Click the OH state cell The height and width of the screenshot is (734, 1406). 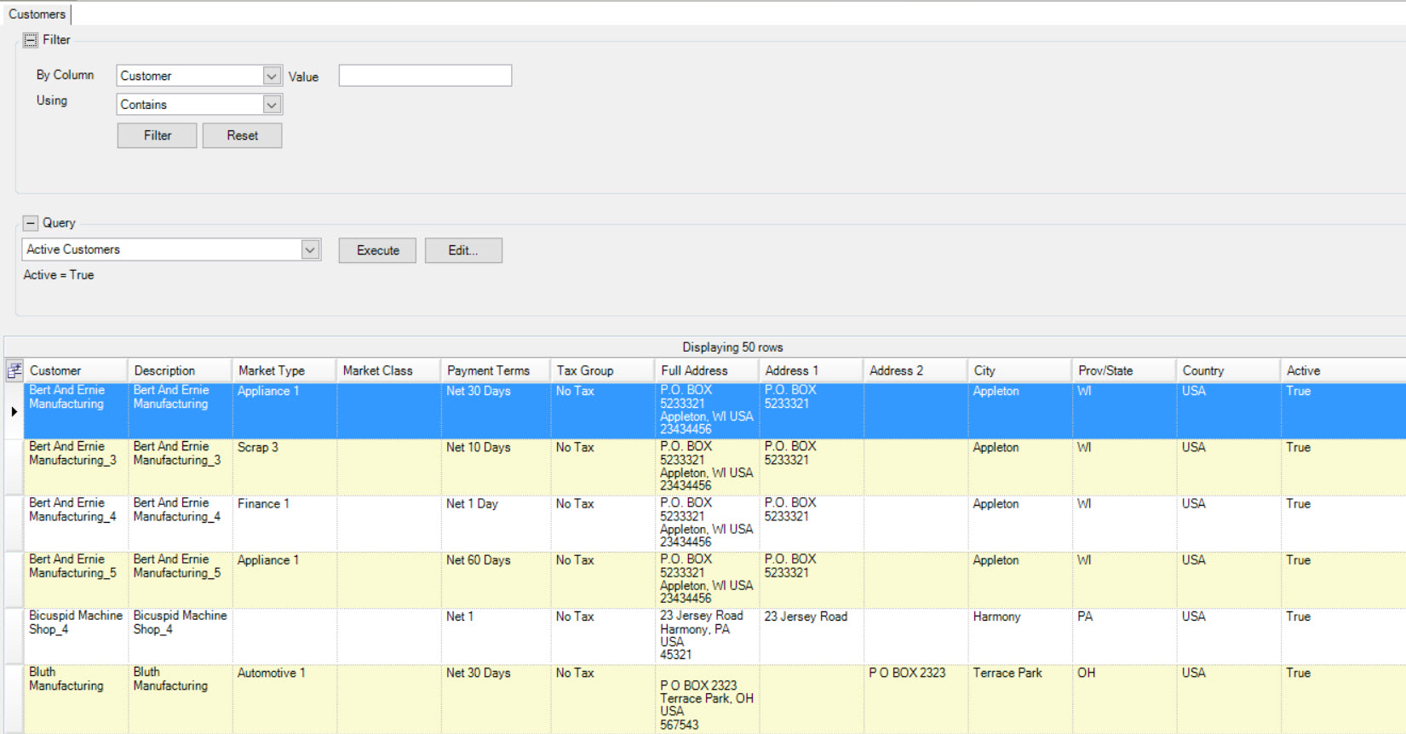(x=1124, y=699)
